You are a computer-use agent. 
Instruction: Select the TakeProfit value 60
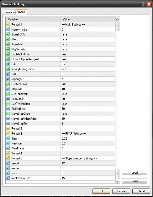63,99
